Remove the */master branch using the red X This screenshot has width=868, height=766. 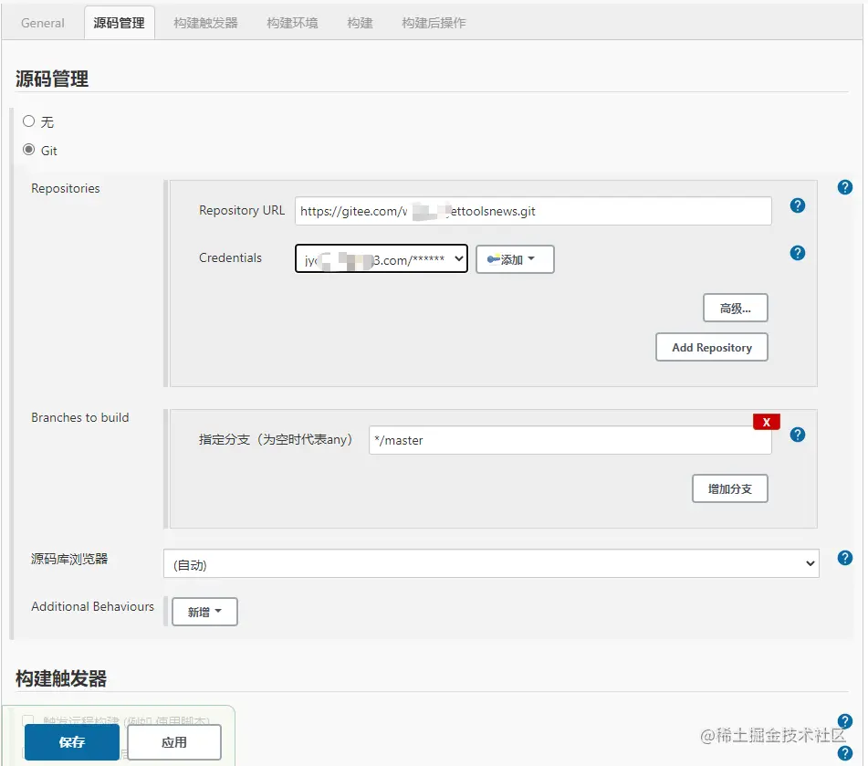tap(766, 421)
